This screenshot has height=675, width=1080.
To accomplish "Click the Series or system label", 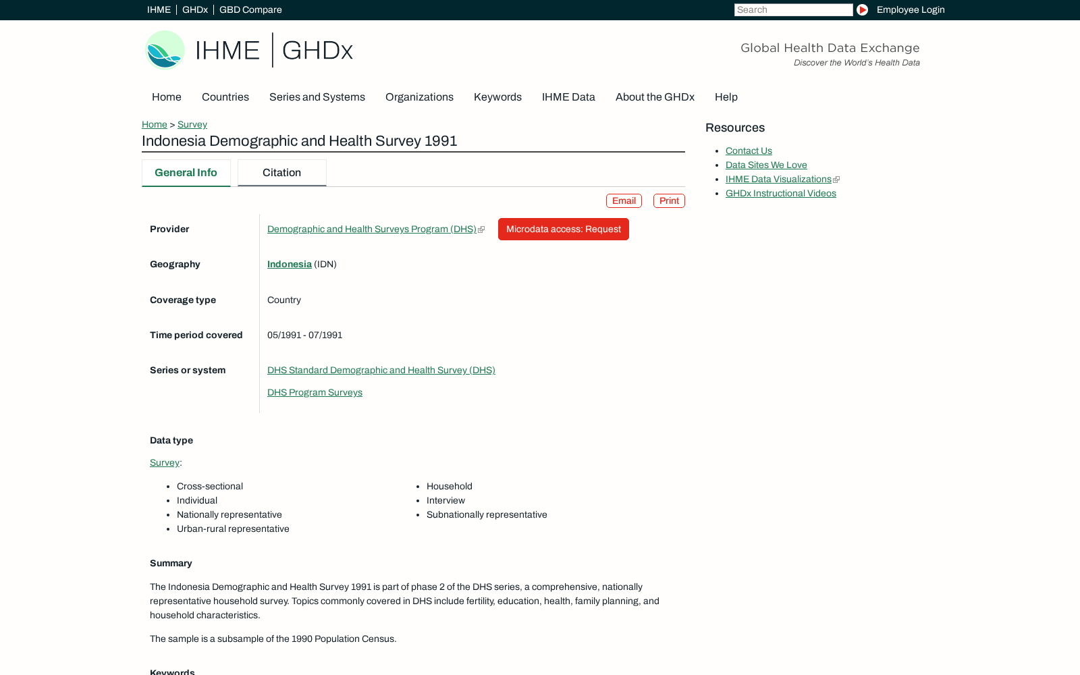I will 188,370.
